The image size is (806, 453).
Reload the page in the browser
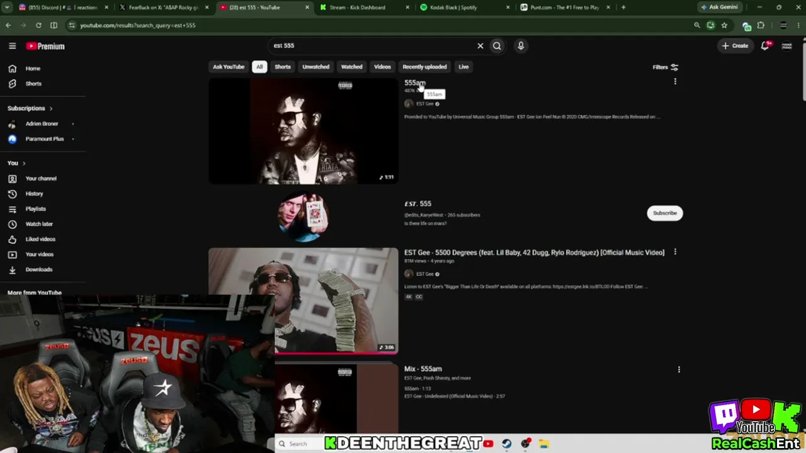38,25
